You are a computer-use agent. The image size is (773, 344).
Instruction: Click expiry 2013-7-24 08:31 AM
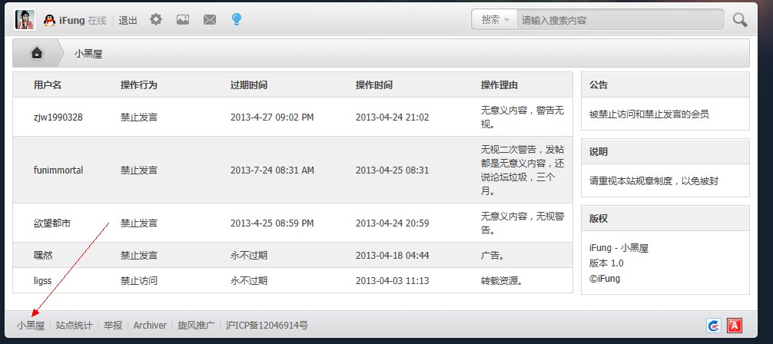point(272,170)
